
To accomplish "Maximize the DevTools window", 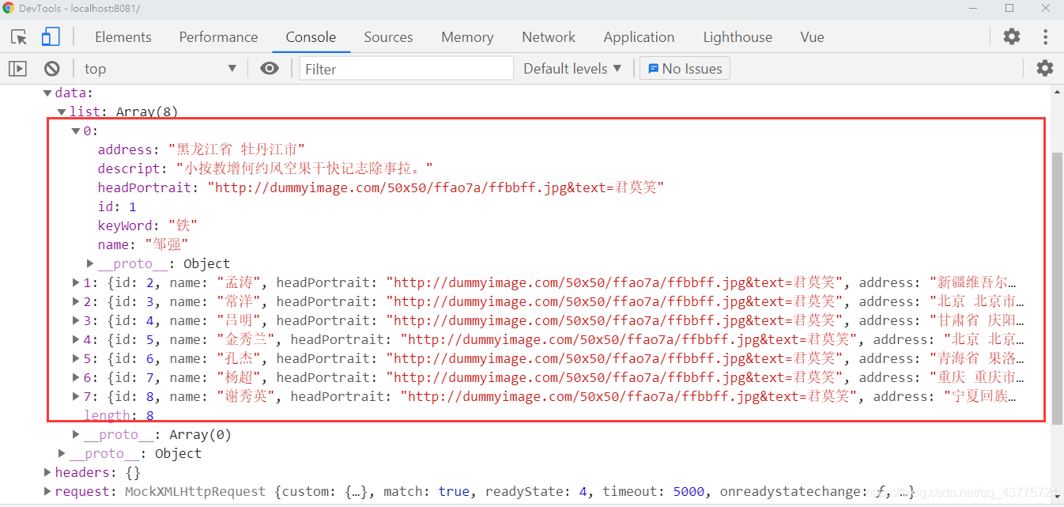I will 1009,8.
